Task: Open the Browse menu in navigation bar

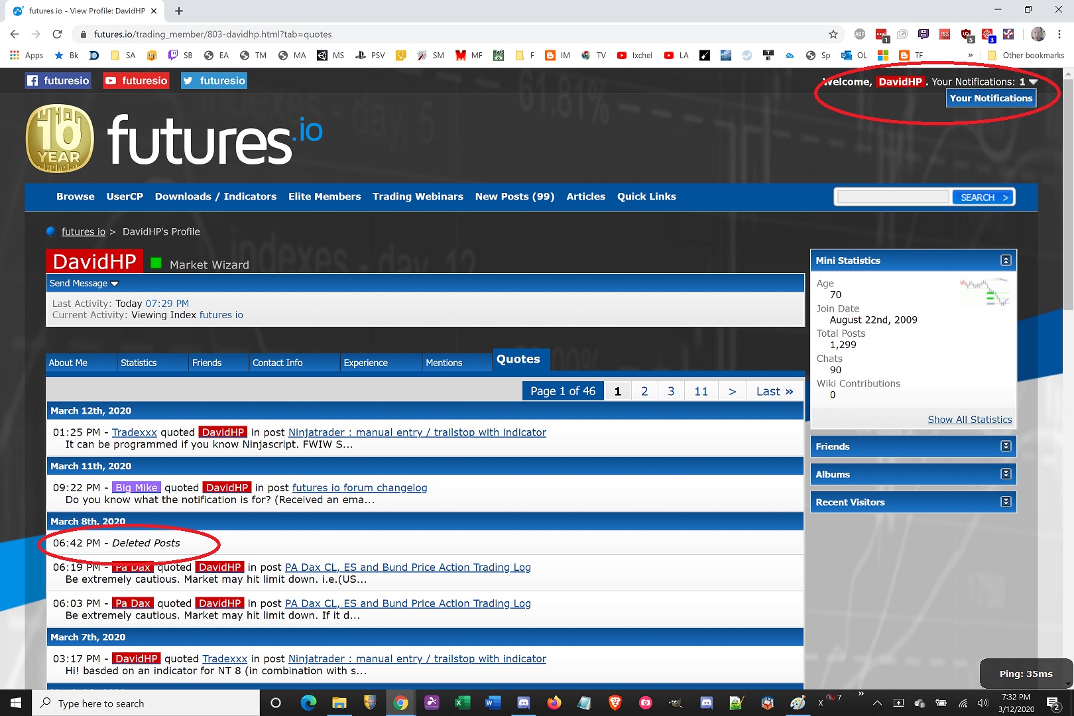Action: tap(76, 197)
